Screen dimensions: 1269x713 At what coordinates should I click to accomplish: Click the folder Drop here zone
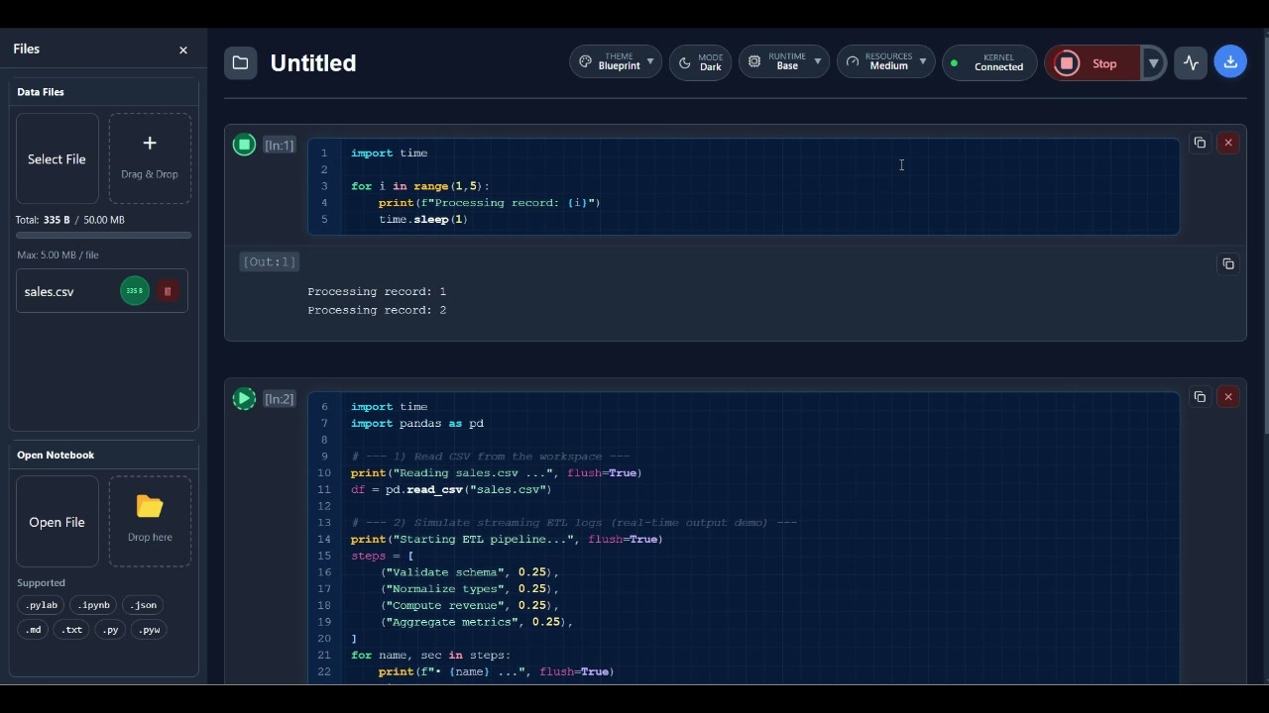pos(150,521)
